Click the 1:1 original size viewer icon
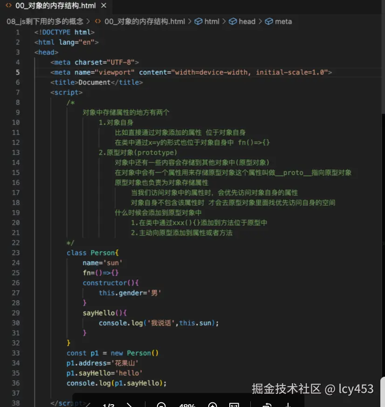The image size is (385, 407). 234,405
